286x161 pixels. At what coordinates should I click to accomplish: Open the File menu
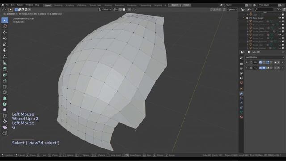(x=7, y=5)
